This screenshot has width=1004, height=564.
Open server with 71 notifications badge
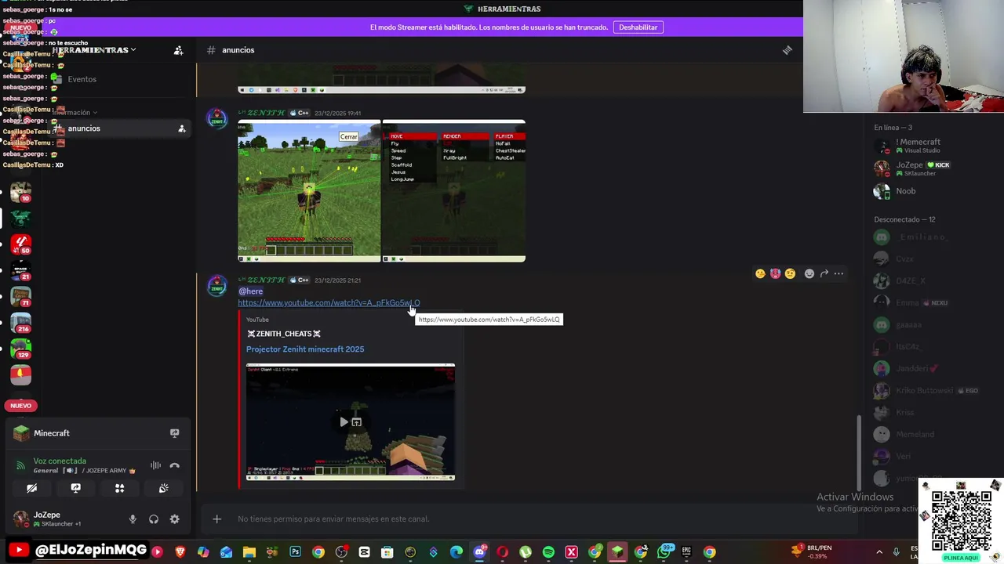[x=21, y=297]
